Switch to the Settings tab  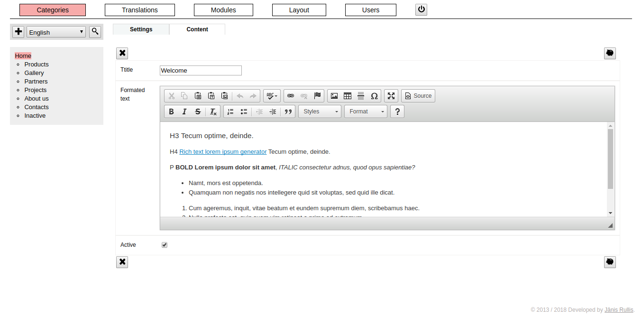[x=141, y=29]
